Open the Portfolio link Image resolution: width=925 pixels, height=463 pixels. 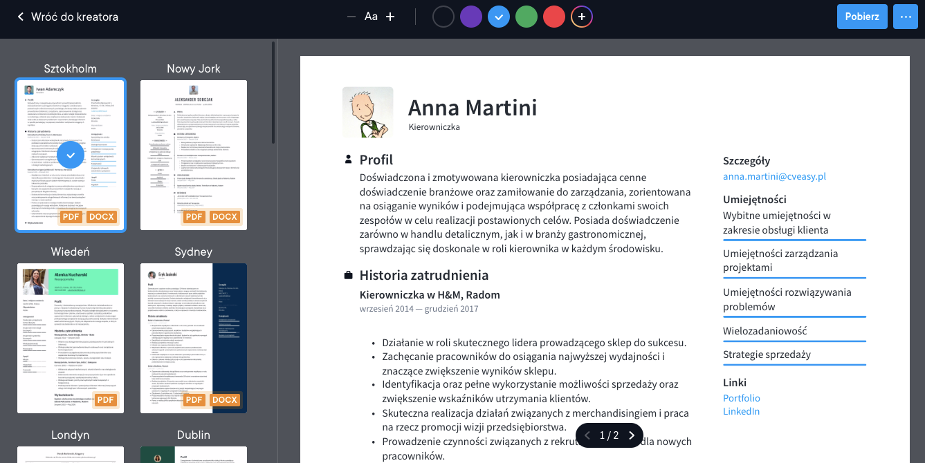(x=741, y=398)
